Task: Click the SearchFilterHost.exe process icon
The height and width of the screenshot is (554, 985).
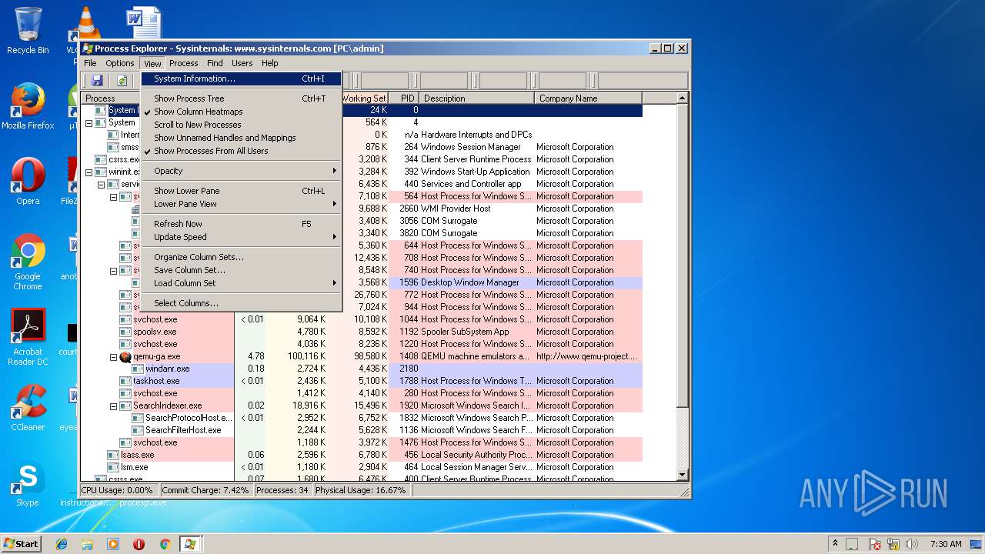Action: [139, 430]
